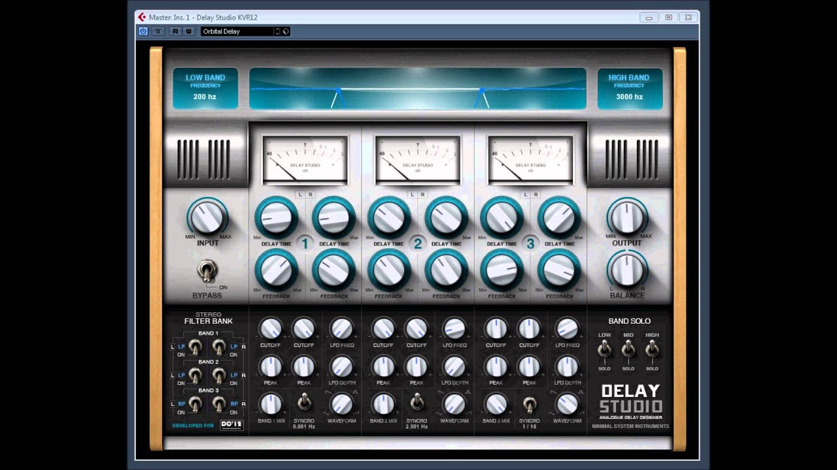
Task: Click the INPUT level knob
Action: click(x=207, y=217)
